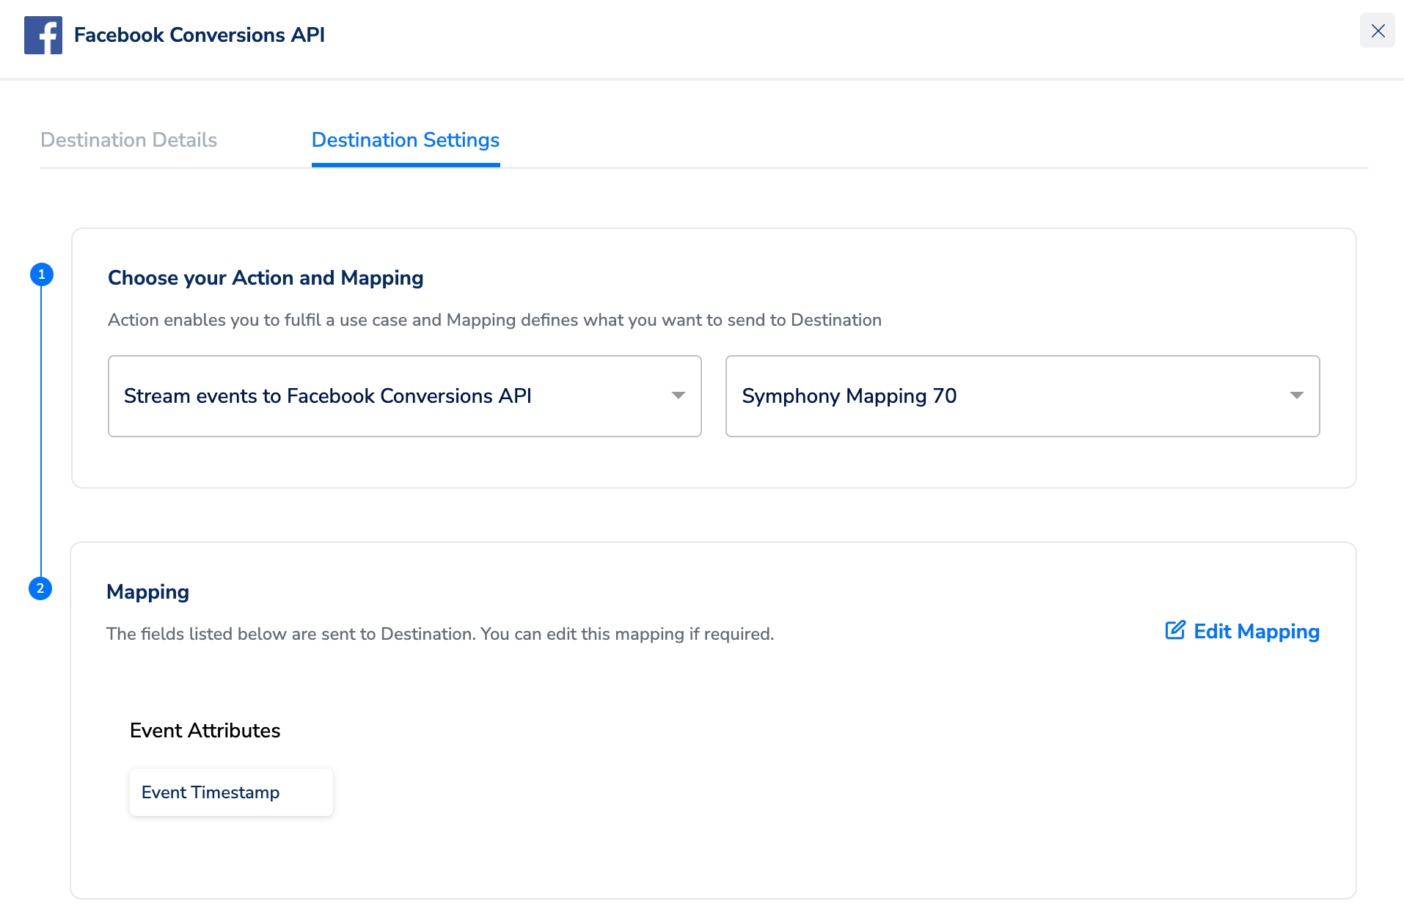This screenshot has width=1404, height=923.
Task: Click the Facebook logo icon
Action: (x=43, y=35)
